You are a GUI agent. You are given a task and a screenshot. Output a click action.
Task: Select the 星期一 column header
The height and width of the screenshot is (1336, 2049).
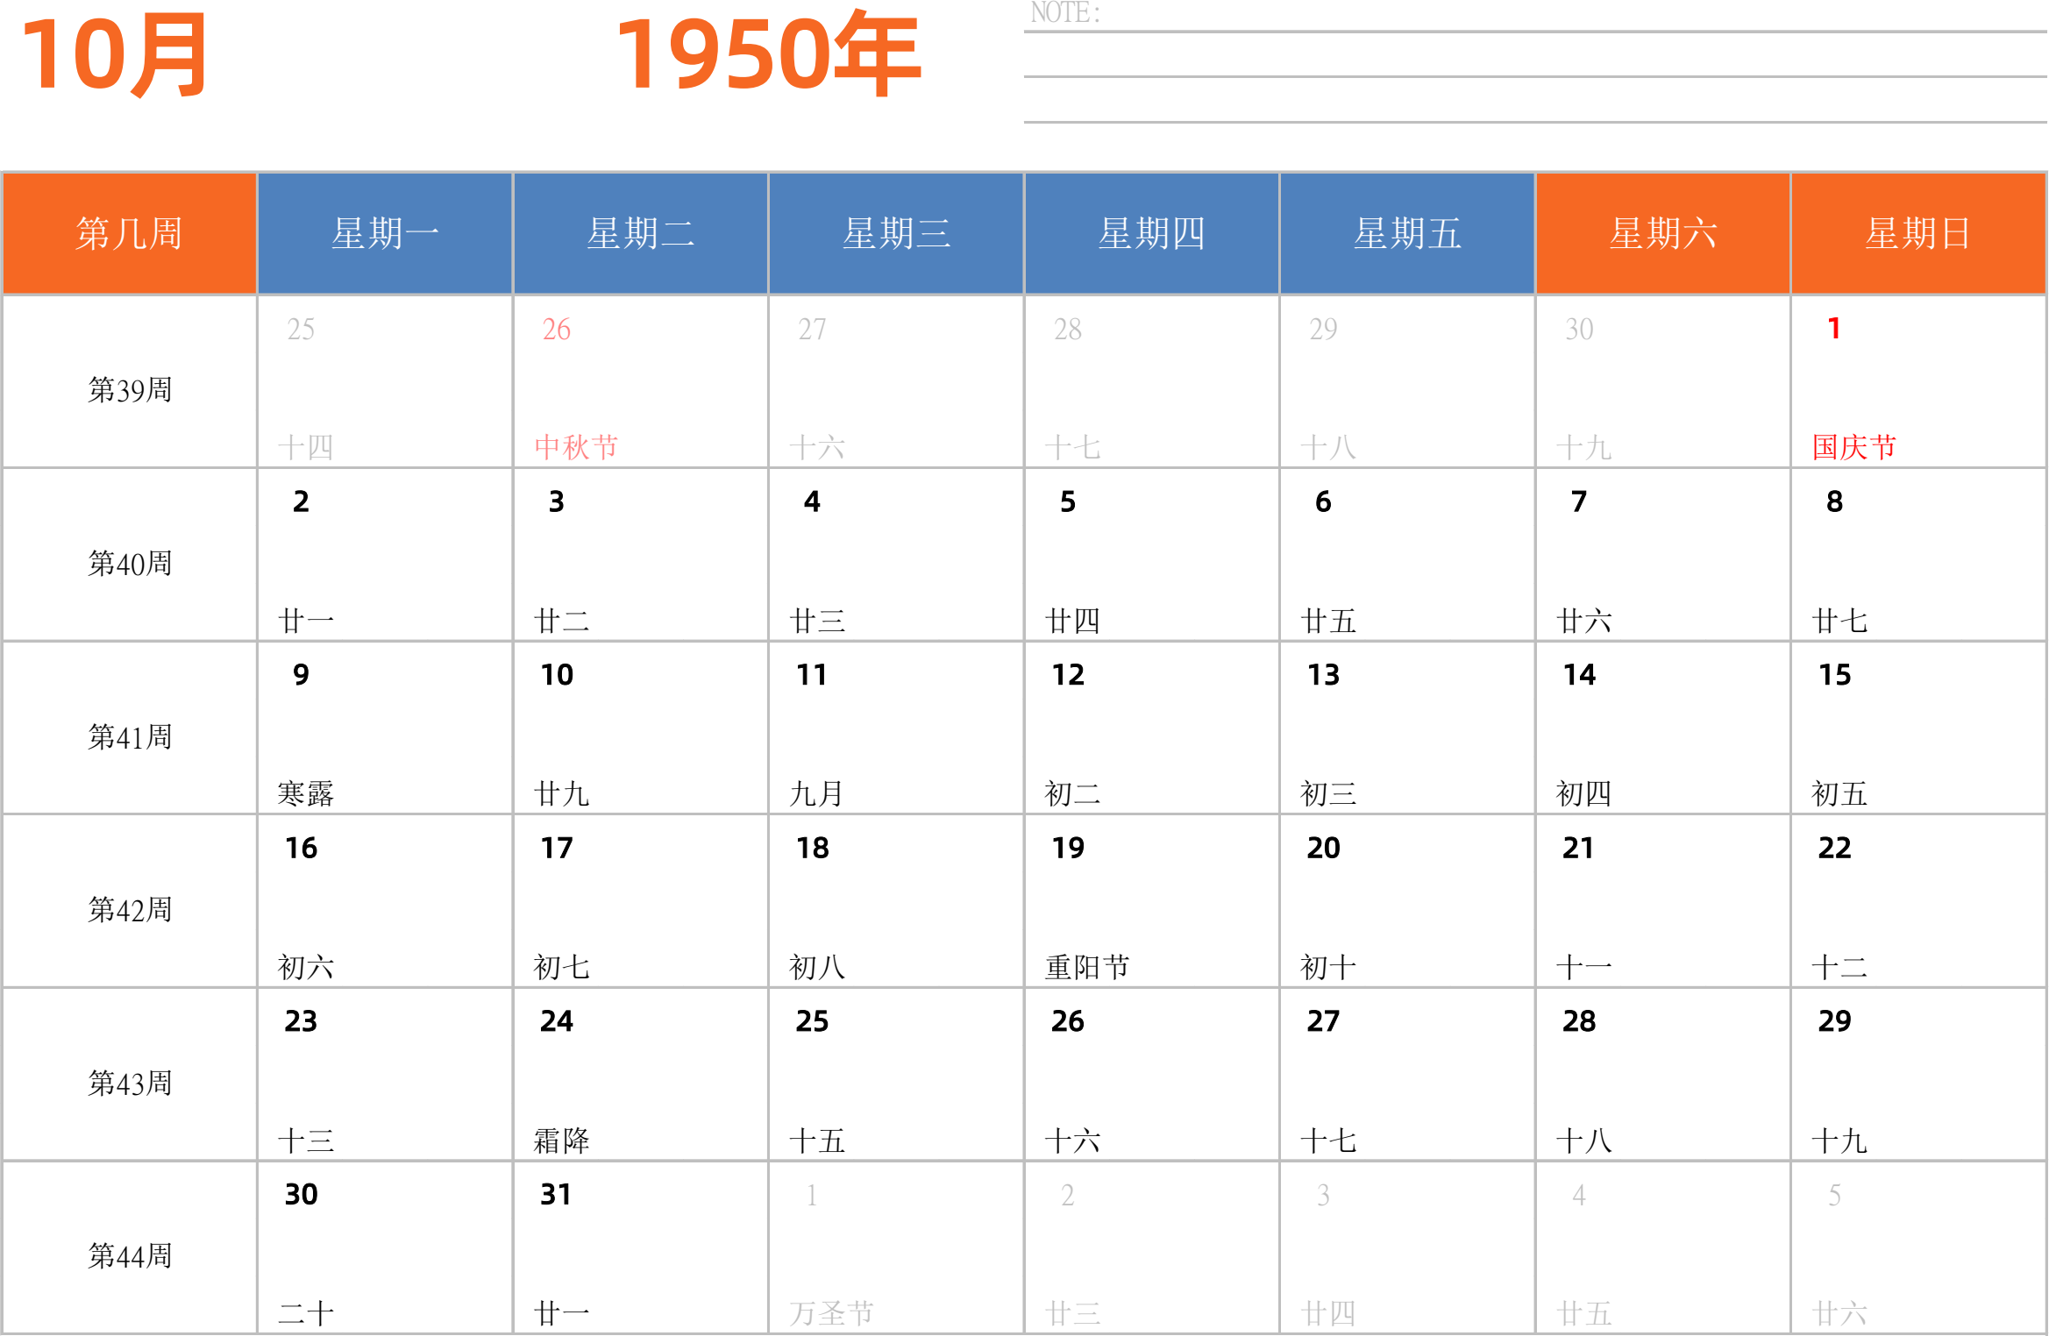384,233
